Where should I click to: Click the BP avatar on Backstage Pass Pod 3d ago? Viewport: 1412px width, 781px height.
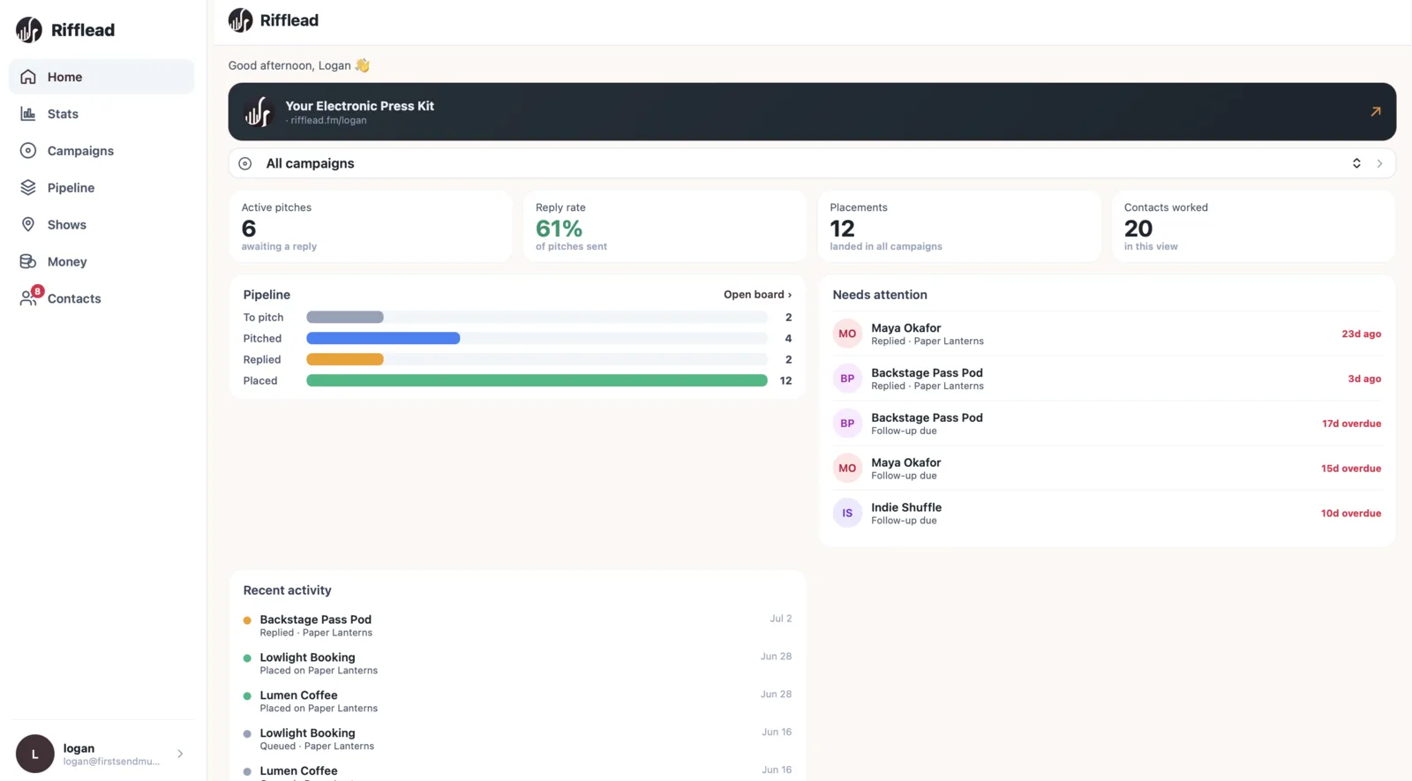click(847, 379)
